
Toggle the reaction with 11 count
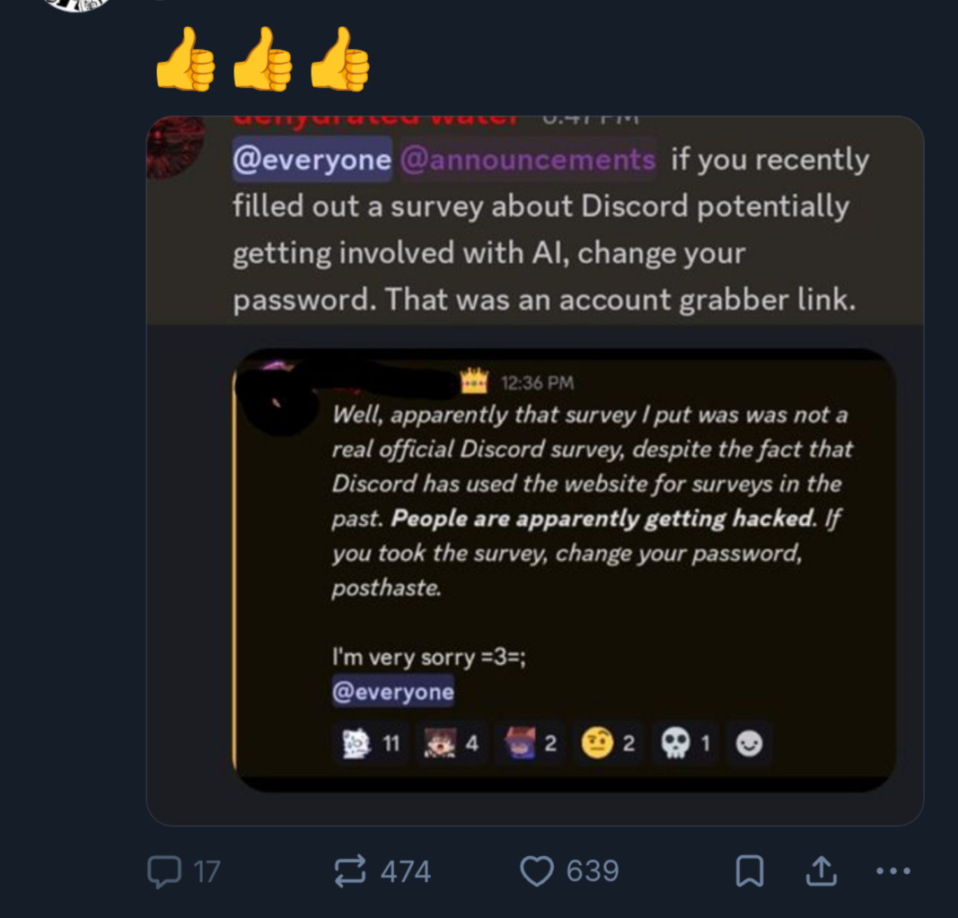[x=371, y=744]
